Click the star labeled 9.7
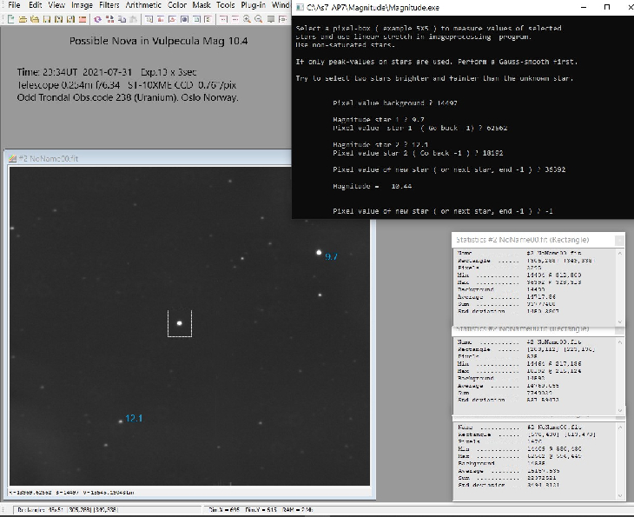This screenshot has height=517, width=634. 317,253
